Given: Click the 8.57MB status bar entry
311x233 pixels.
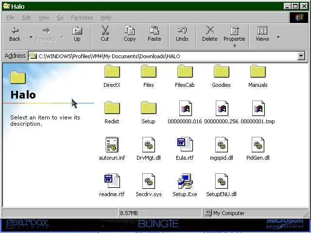Looking at the screenshot, I should click(160, 213).
